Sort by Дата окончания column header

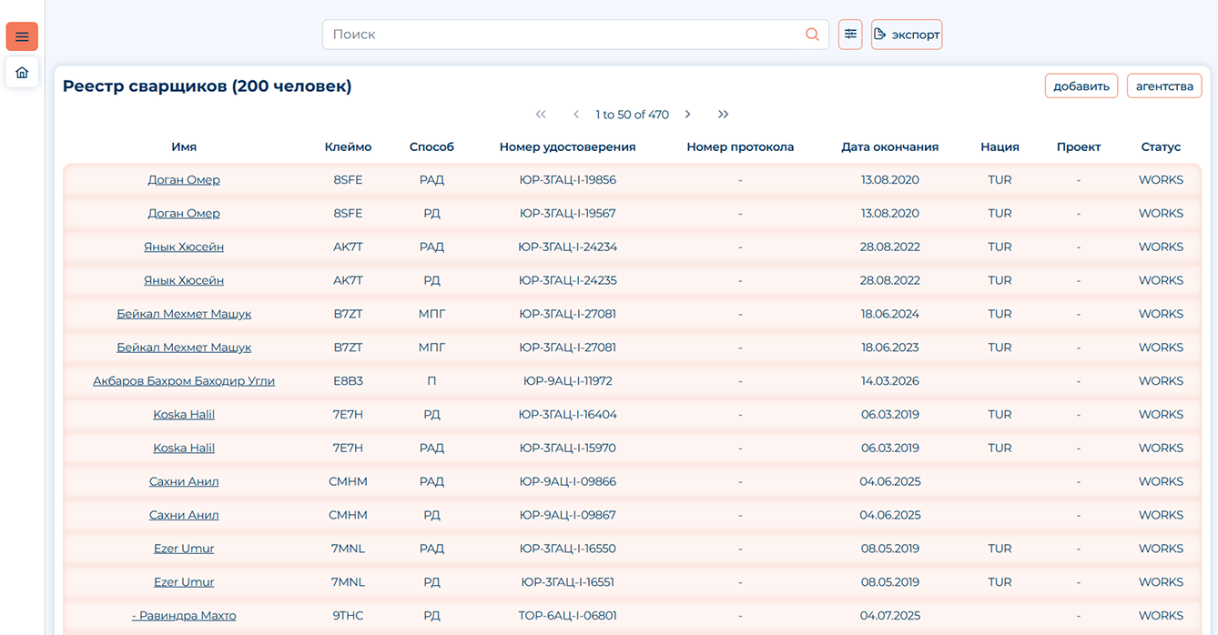click(889, 146)
